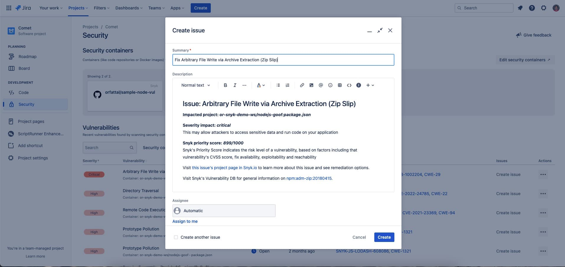Viewport: 565px width, 267px height.
Task: Open the insert plus dropdown
Action: pos(370,85)
